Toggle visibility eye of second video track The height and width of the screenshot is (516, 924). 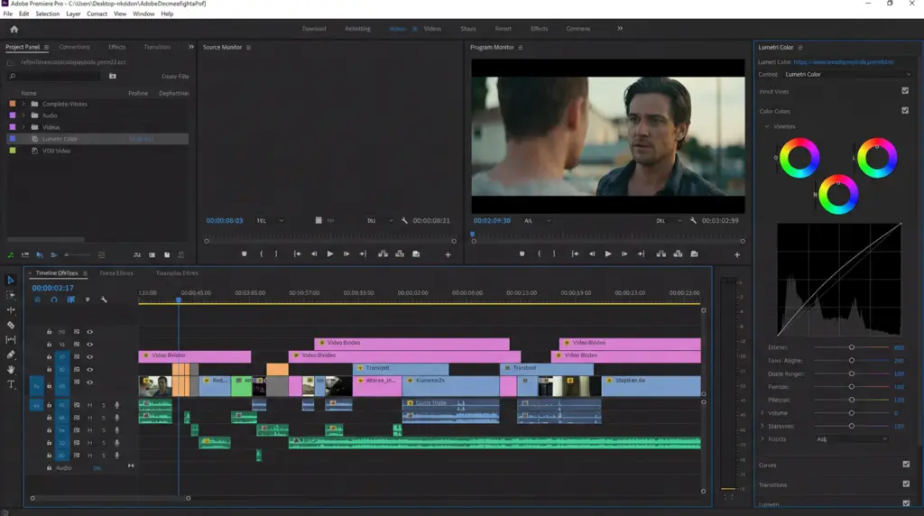tap(89, 344)
